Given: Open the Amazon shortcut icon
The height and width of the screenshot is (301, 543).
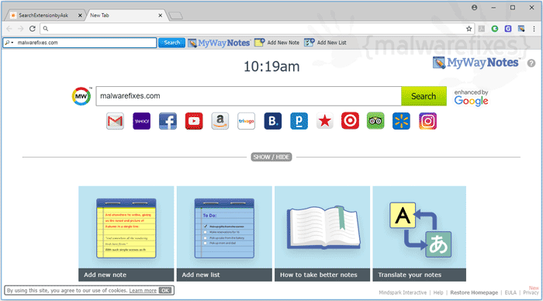Looking at the screenshot, I should (220, 121).
